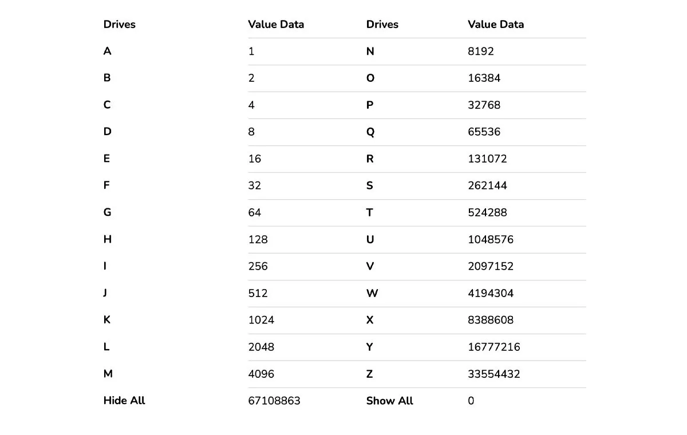Viewport: 687px width, 435px height.
Task: Click value 256 for drive I
Action: 258,267
